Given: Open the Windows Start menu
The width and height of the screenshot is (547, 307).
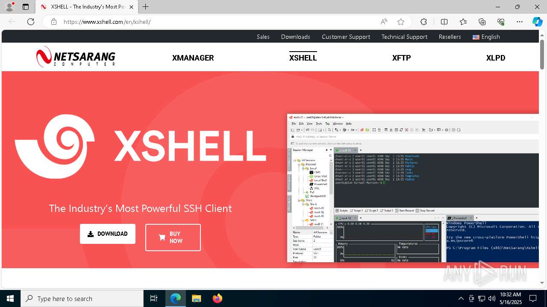Looking at the screenshot, I should click(10, 298).
